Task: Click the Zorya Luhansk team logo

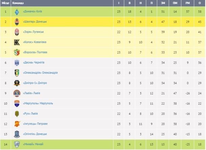Action: (x=16, y=32)
